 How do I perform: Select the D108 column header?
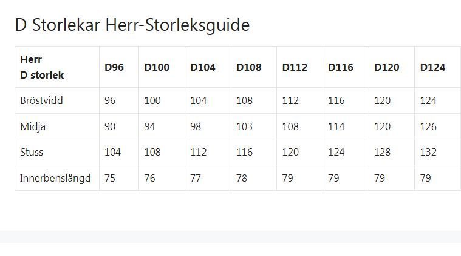point(249,67)
